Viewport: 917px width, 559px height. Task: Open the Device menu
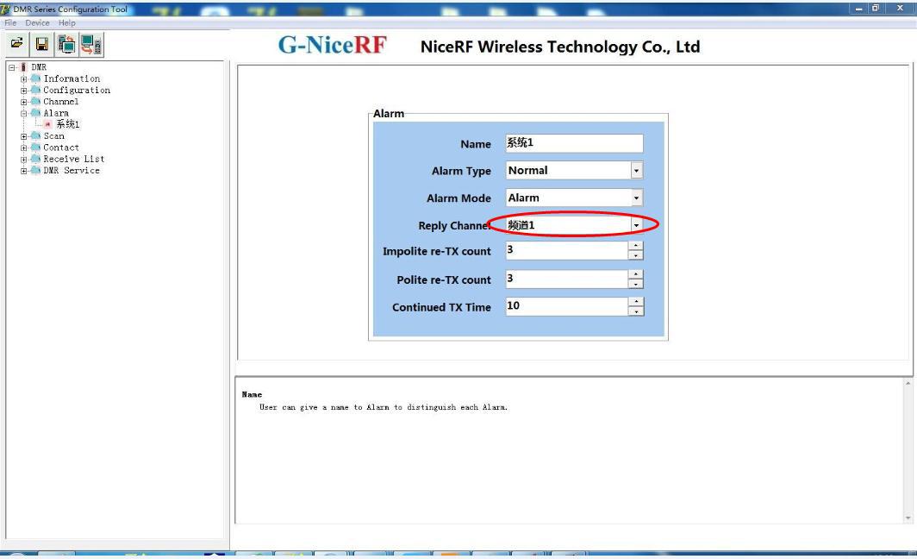37,22
